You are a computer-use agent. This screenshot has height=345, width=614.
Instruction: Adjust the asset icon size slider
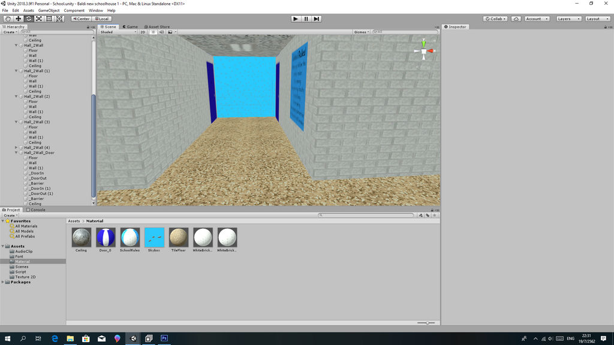426,323
